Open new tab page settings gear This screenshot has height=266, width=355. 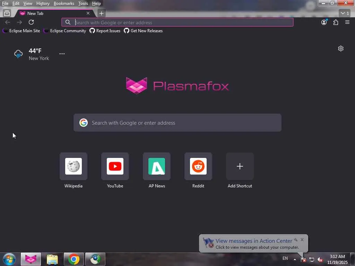pyautogui.click(x=341, y=48)
